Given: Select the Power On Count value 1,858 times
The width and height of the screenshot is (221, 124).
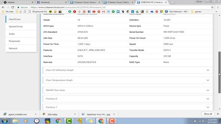Looking at the screenshot, I should (169, 38).
